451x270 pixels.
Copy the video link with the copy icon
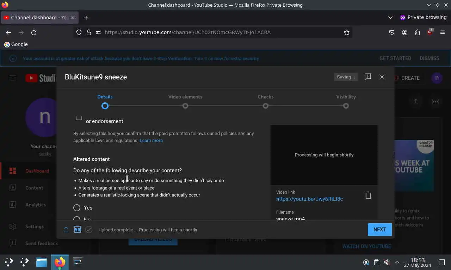368,195
